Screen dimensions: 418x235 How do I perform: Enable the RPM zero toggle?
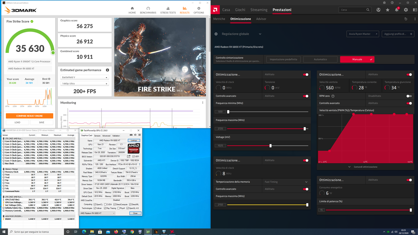pyautogui.click(x=410, y=96)
